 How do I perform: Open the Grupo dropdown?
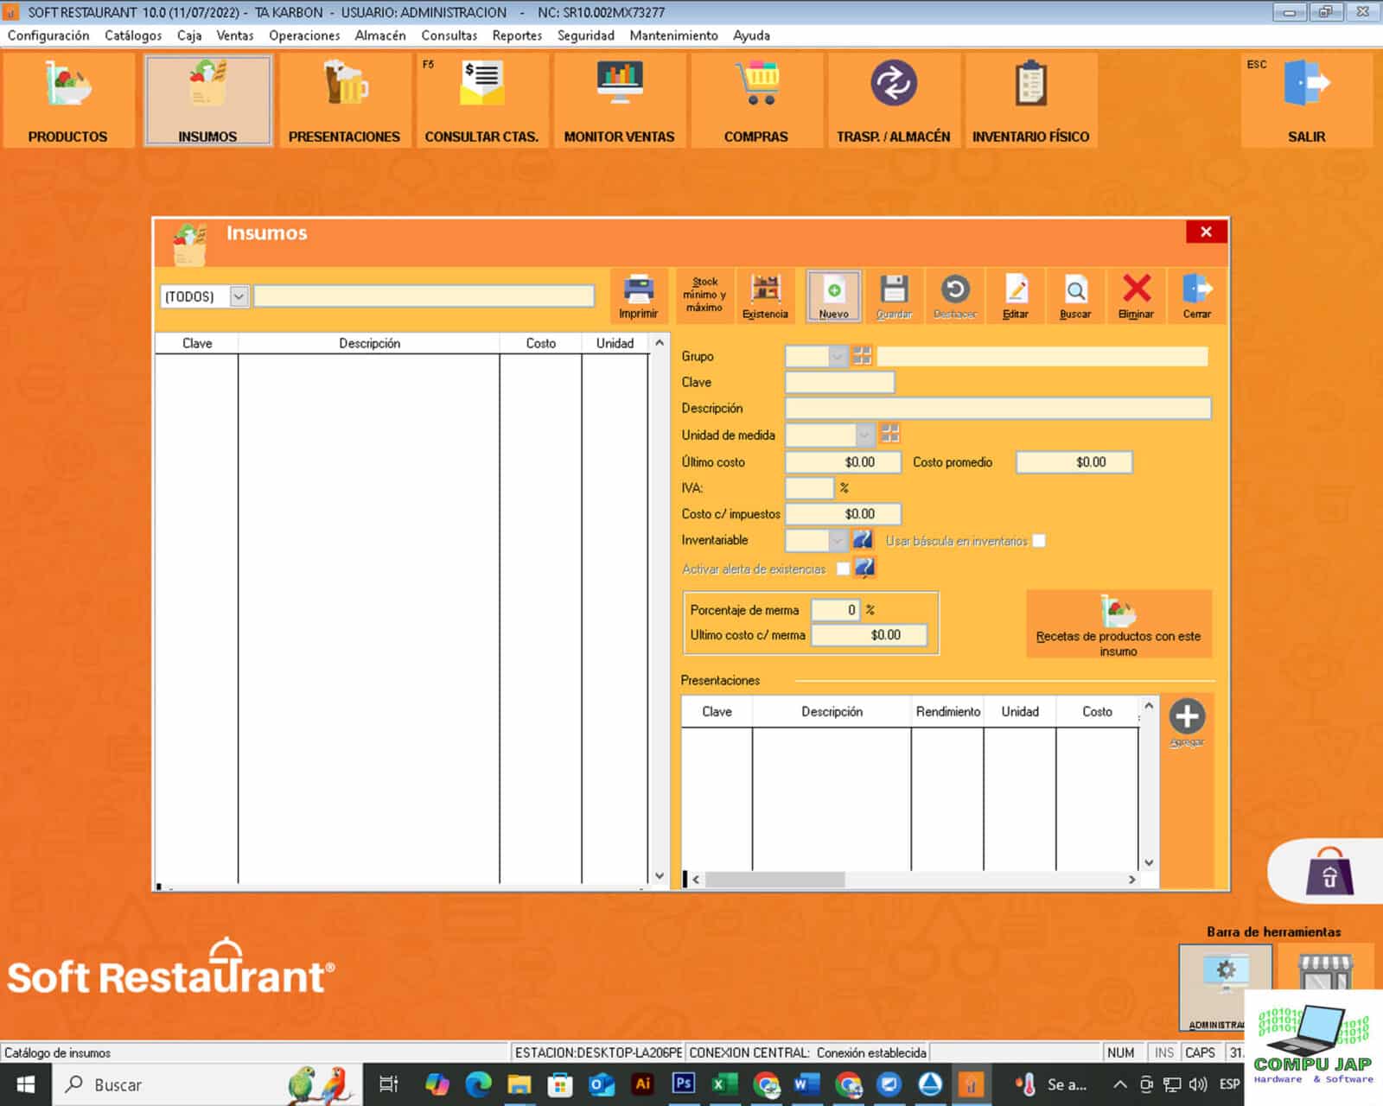click(x=837, y=356)
